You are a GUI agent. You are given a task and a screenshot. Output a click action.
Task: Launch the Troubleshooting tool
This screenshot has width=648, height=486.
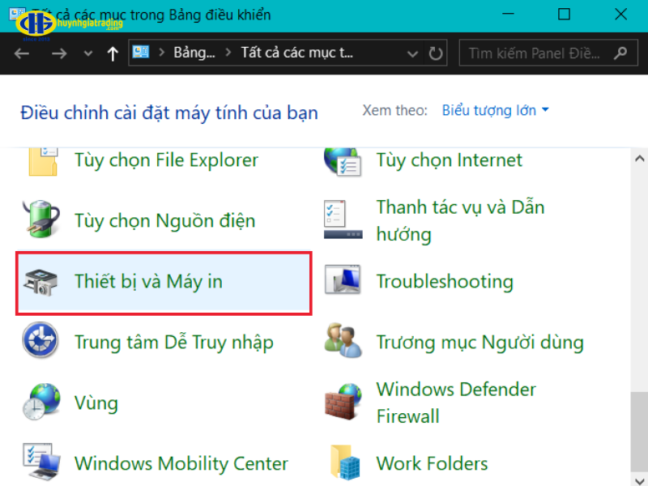(x=444, y=282)
